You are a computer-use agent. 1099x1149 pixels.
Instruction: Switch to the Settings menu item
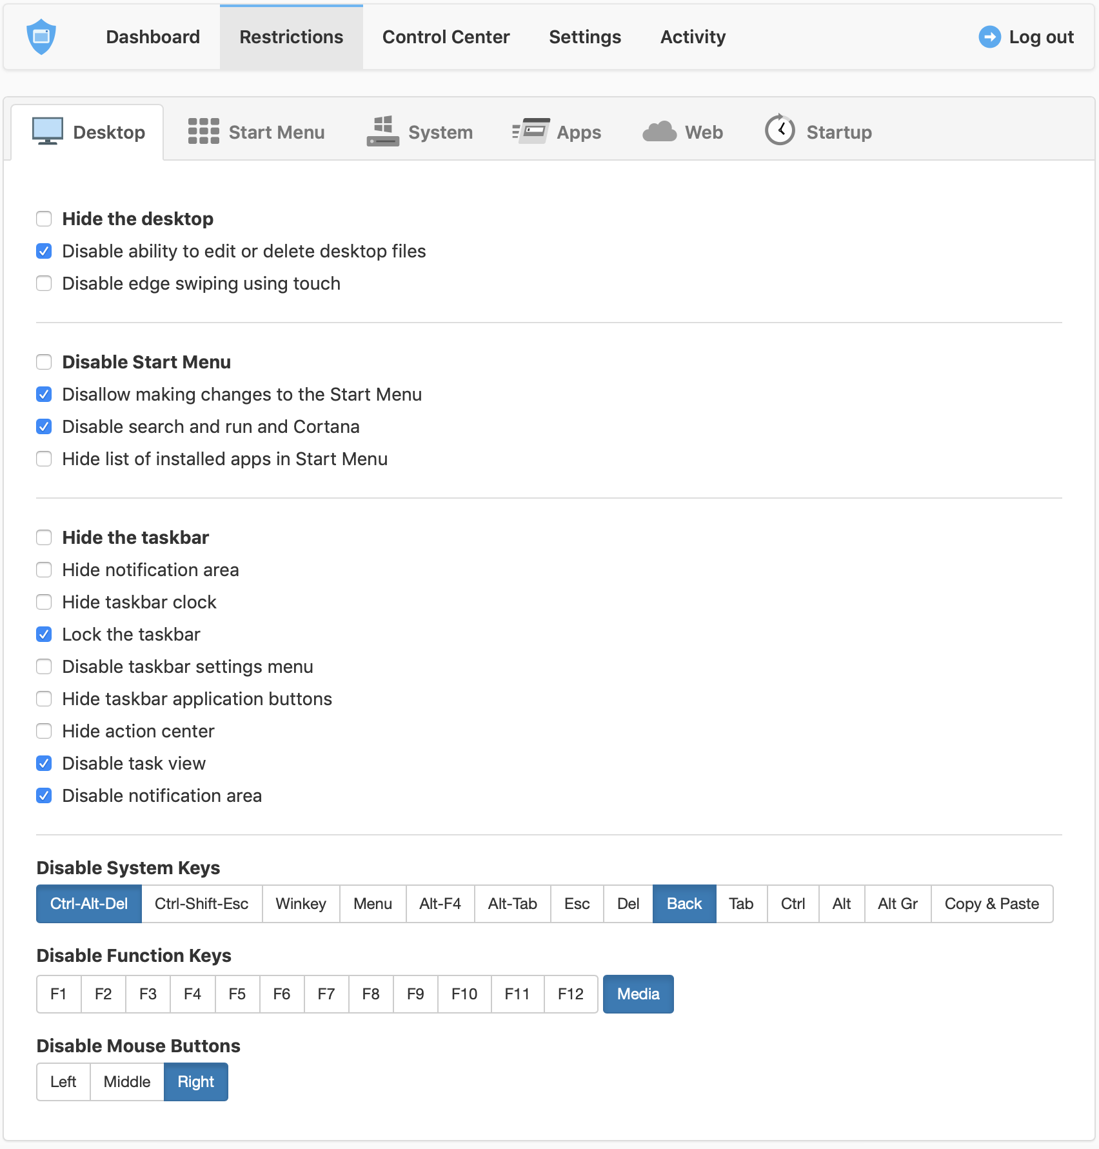tap(585, 37)
